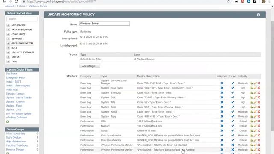The width and height of the screenshot is (274, 154).
Task: Delete the System - Ntfs monitor
Action: click(259, 102)
